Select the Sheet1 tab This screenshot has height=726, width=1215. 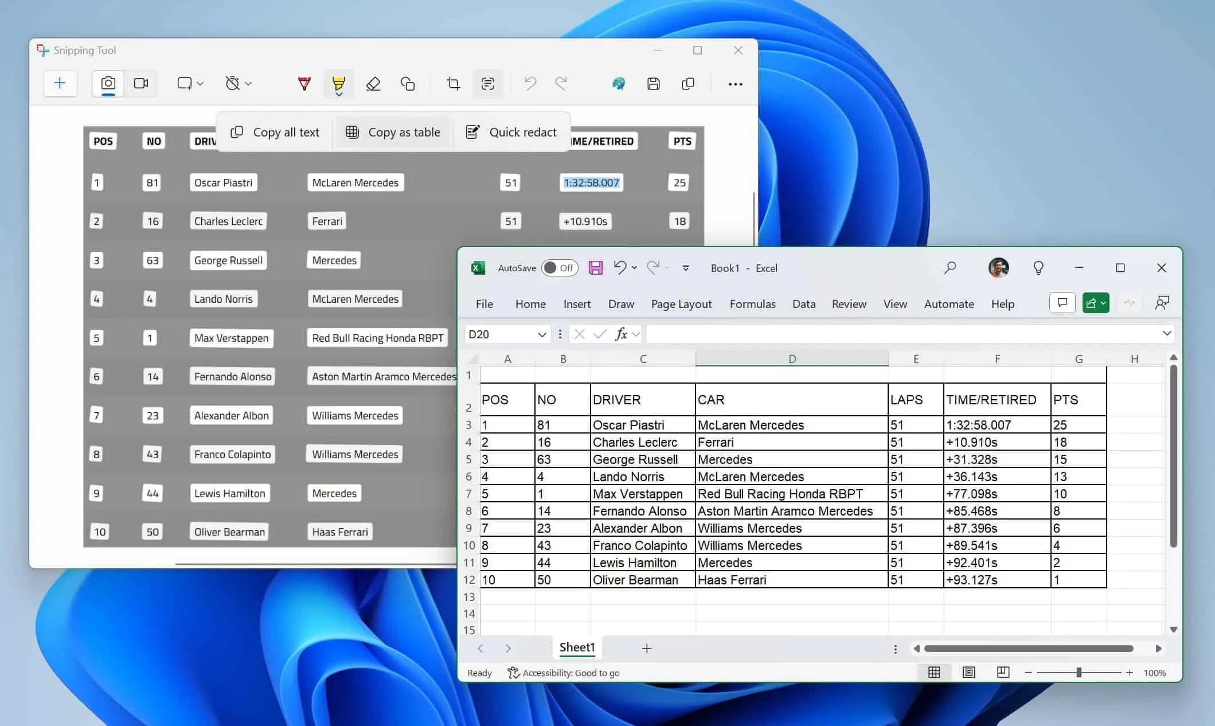(577, 647)
